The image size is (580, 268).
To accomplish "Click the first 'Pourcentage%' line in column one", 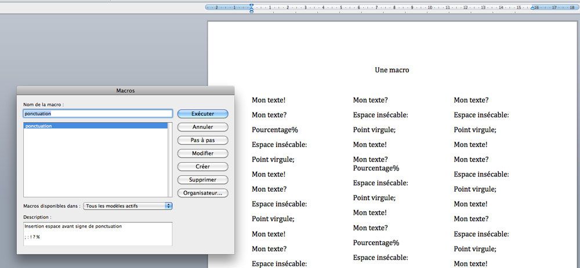I will pyautogui.click(x=275, y=130).
